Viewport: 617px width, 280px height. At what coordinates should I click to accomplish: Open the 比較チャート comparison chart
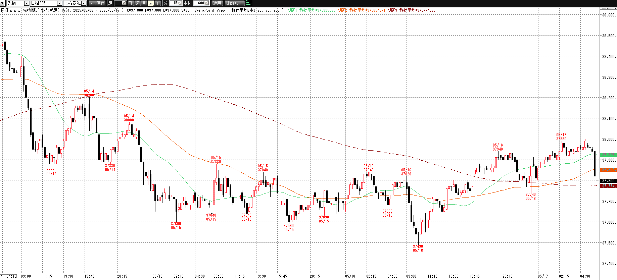pyautogui.click(x=235, y=3)
